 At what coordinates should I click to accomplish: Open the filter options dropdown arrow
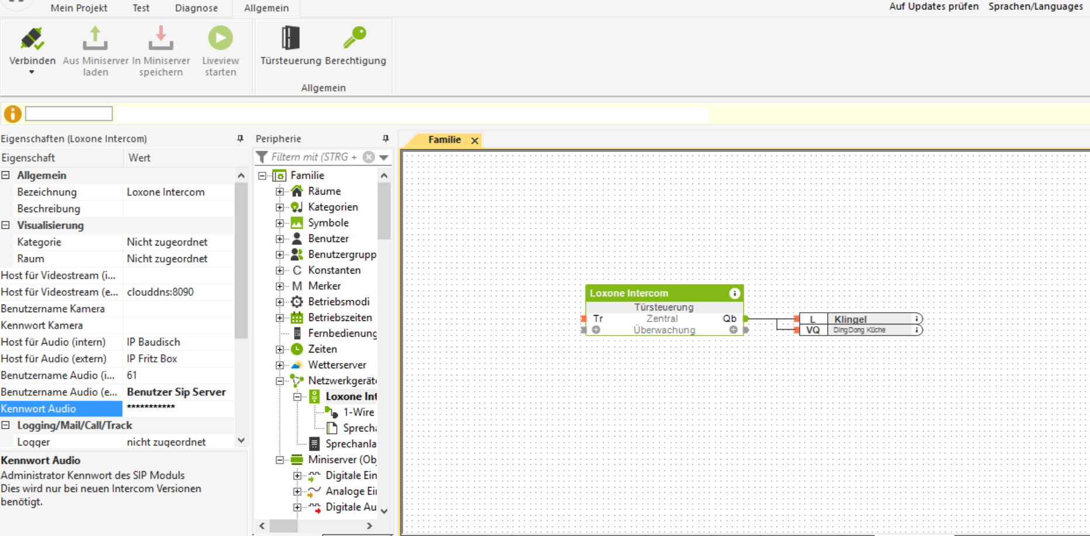383,157
